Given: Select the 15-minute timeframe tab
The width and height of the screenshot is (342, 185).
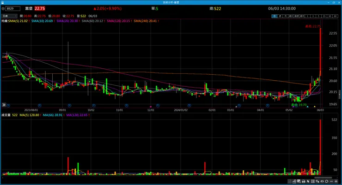Looking at the screenshot, I should (324, 16).
